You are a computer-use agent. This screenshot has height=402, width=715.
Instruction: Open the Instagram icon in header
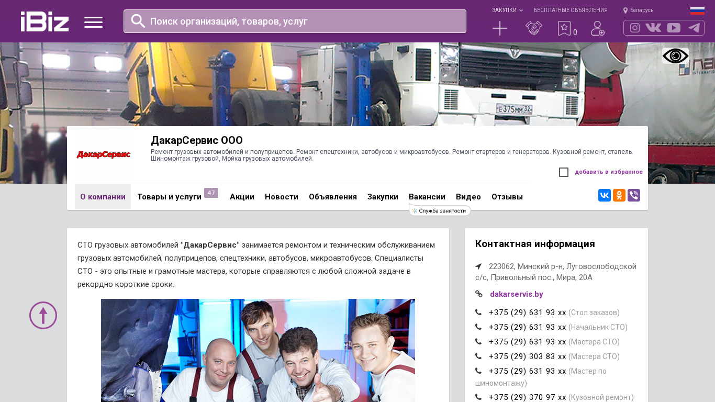pyautogui.click(x=635, y=28)
